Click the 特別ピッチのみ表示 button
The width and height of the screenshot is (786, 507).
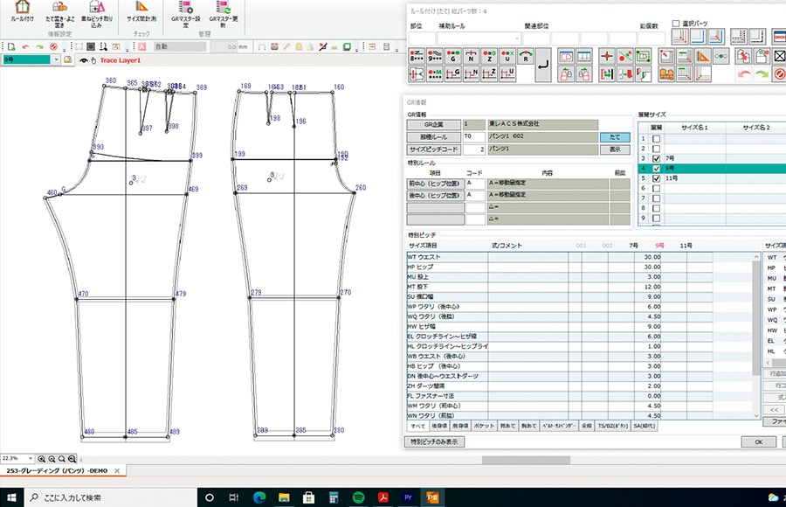pyautogui.click(x=436, y=442)
